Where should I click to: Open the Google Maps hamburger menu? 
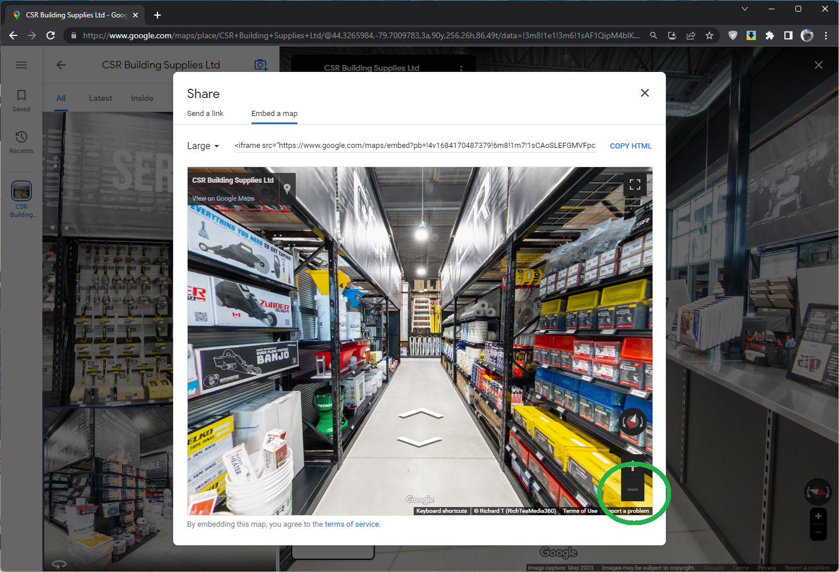(21, 65)
